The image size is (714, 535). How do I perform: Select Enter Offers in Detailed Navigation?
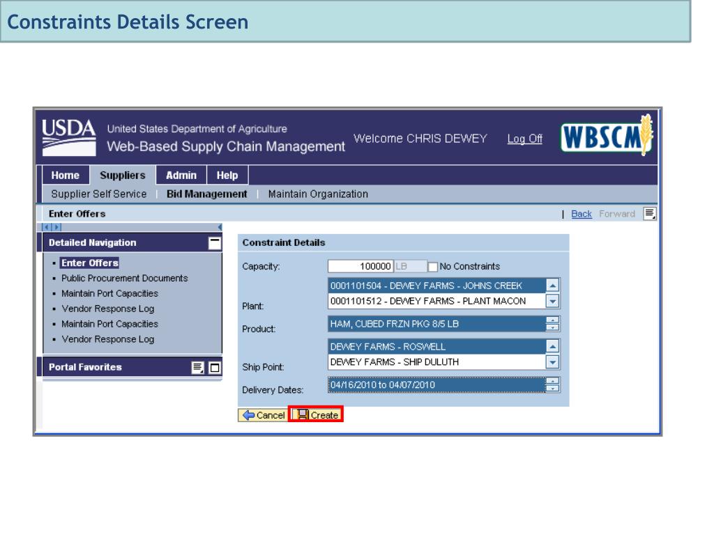click(x=90, y=263)
